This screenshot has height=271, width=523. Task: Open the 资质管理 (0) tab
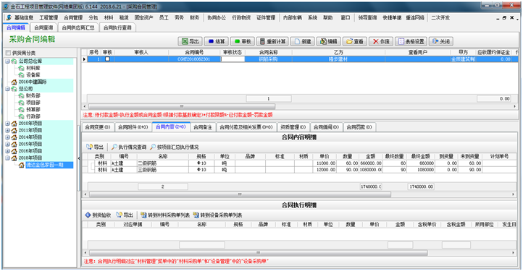point(293,127)
